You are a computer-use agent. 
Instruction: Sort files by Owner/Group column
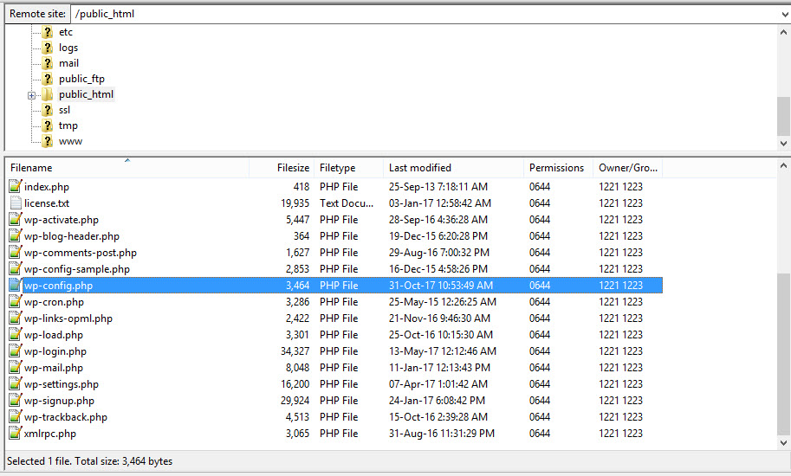[628, 168]
